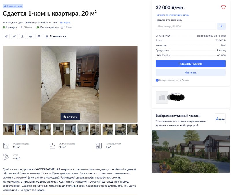Click Следить за изменением цены link

point(172,15)
